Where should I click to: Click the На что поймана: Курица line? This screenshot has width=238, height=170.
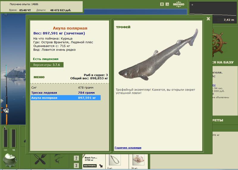click(53, 39)
